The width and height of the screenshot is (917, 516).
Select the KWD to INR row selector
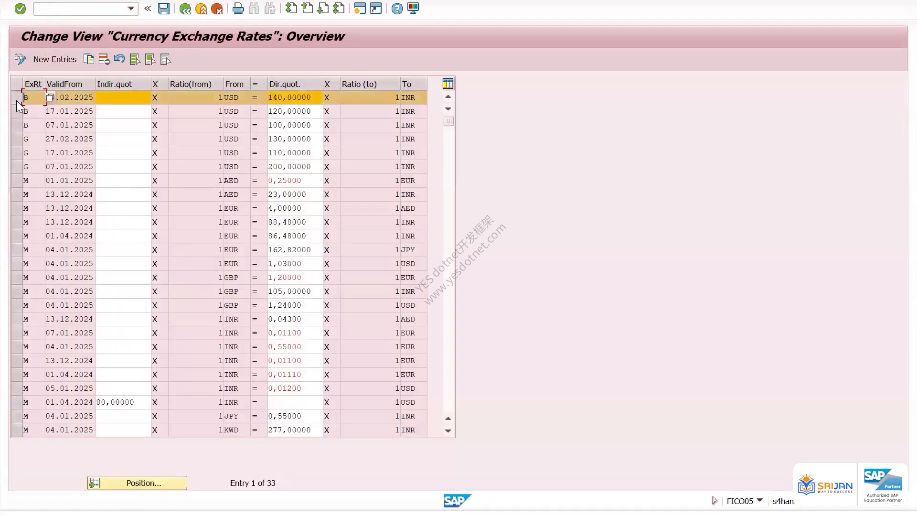coord(17,430)
